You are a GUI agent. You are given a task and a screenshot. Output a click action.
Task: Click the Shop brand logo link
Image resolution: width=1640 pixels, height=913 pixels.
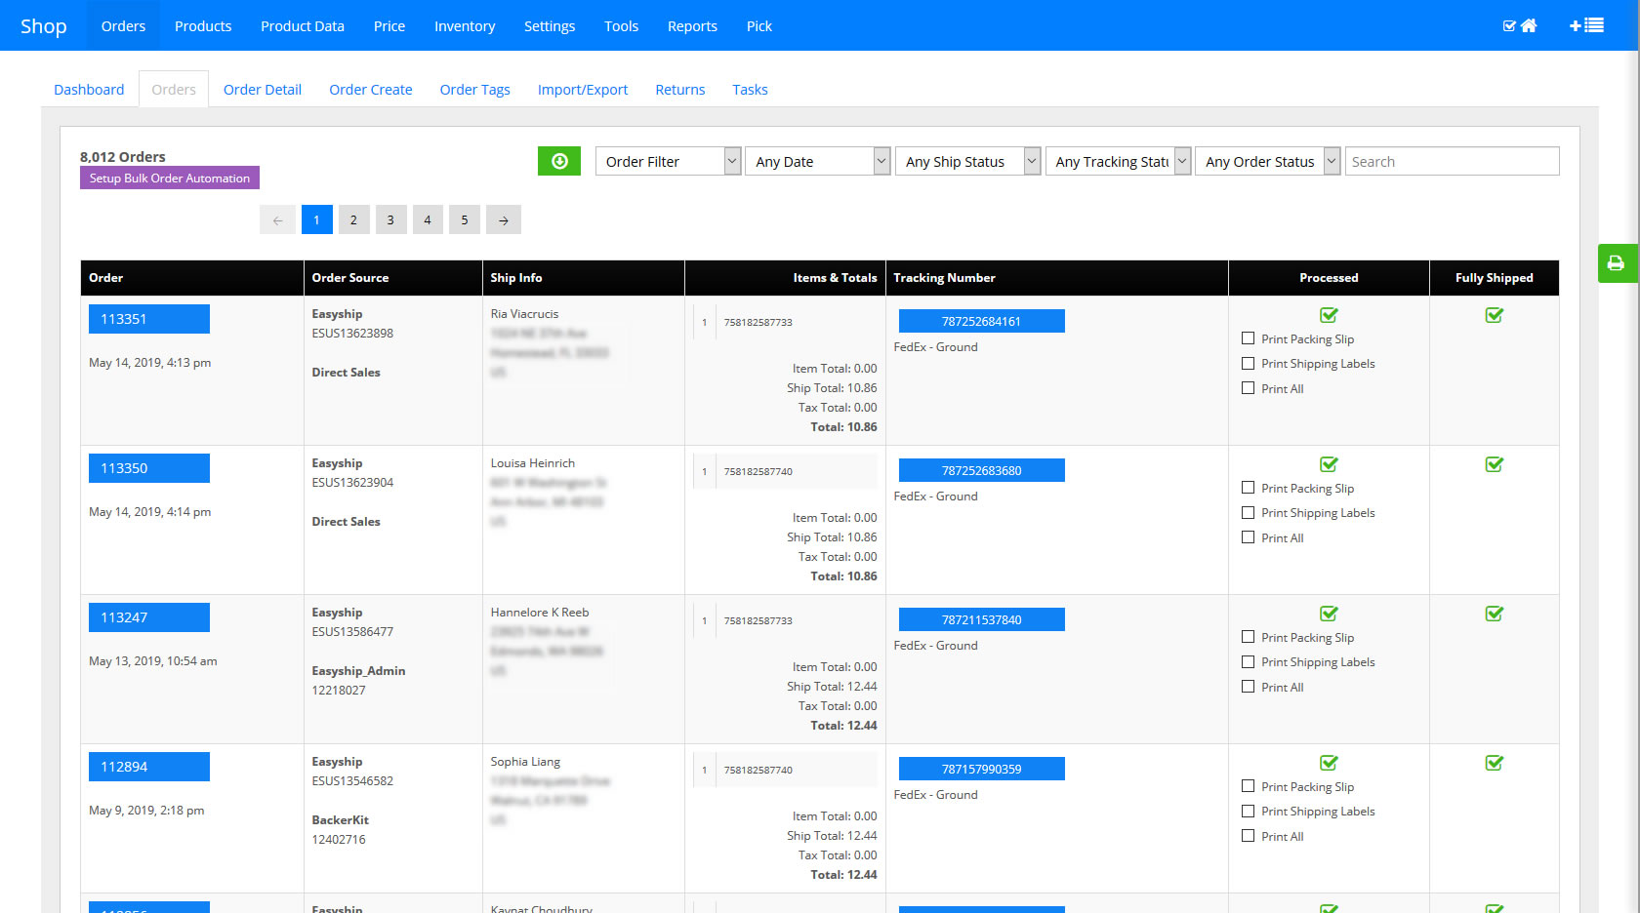pos(44,26)
